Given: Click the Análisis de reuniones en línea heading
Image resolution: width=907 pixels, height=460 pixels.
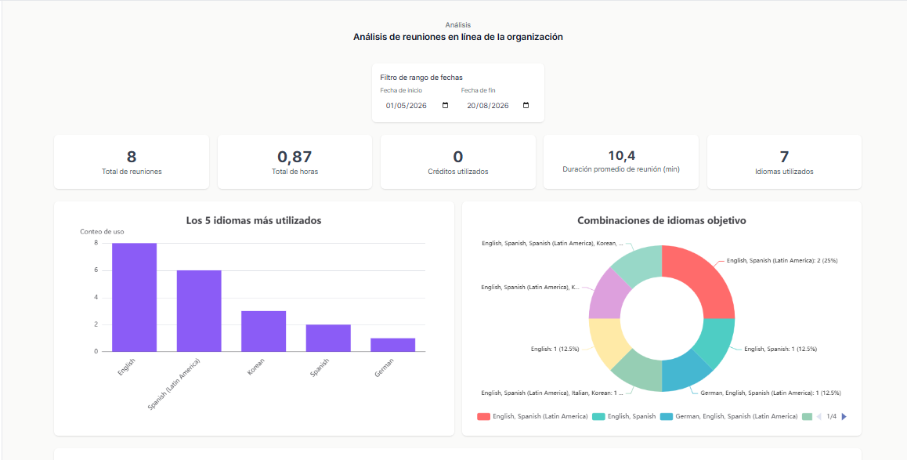Looking at the screenshot, I should pos(458,37).
